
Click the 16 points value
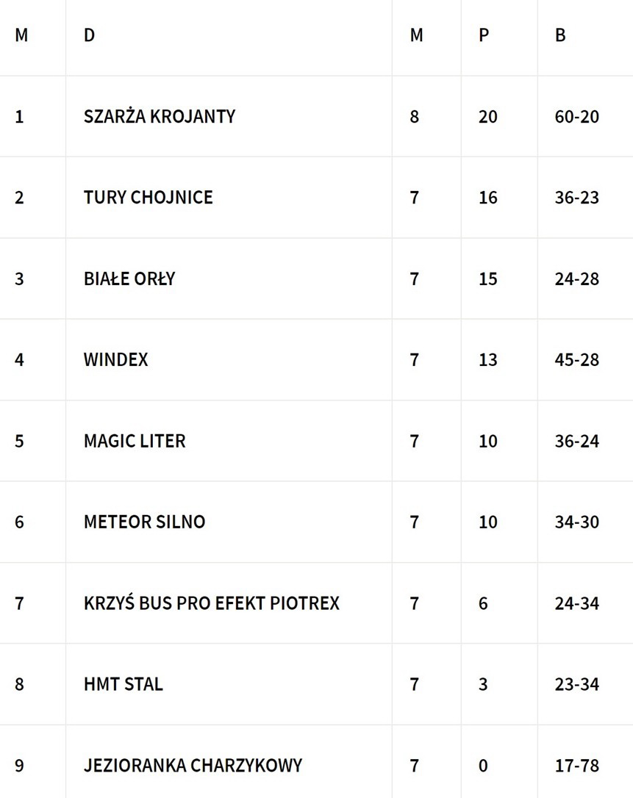point(488,198)
